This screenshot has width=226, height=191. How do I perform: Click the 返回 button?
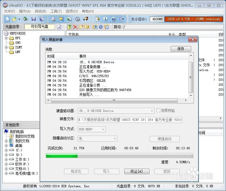coord(167,171)
